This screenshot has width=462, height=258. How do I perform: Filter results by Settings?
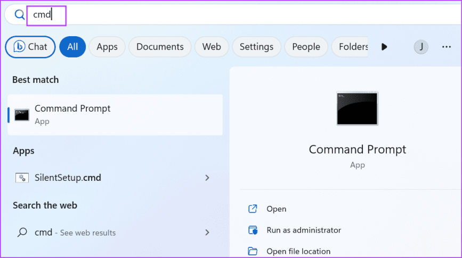256,47
